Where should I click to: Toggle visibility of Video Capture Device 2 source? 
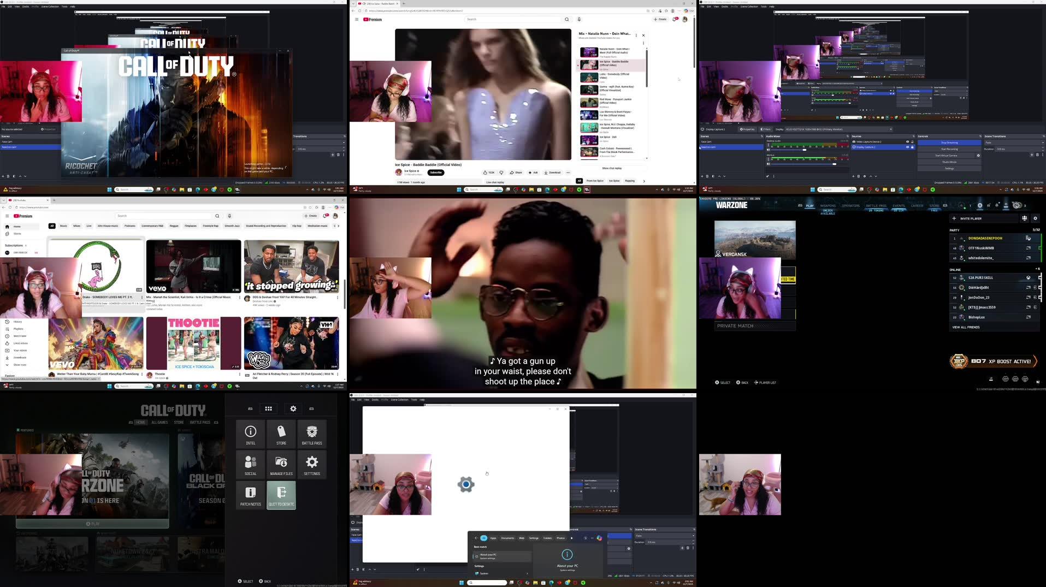(907, 142)
